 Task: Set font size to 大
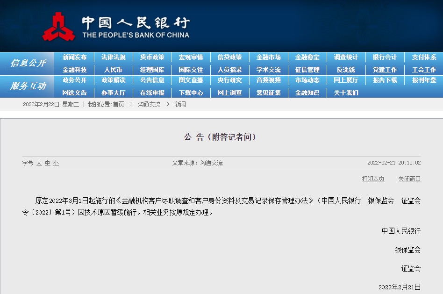click(39, 163)
